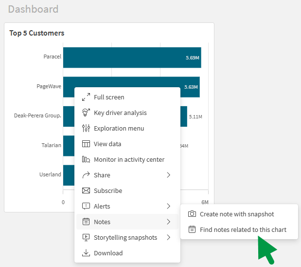Expand the Share submenu arrow

pos(169,175)
